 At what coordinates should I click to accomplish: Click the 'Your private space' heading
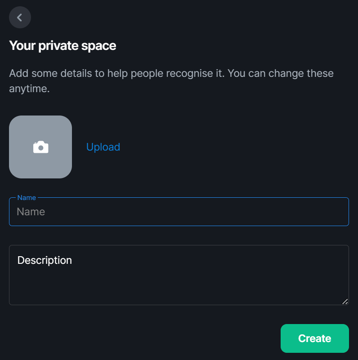63,45
